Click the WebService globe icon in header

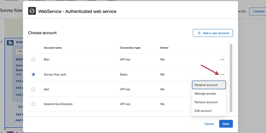(32, 11)
